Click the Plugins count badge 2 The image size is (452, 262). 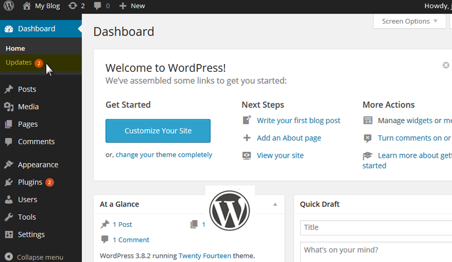49,182
